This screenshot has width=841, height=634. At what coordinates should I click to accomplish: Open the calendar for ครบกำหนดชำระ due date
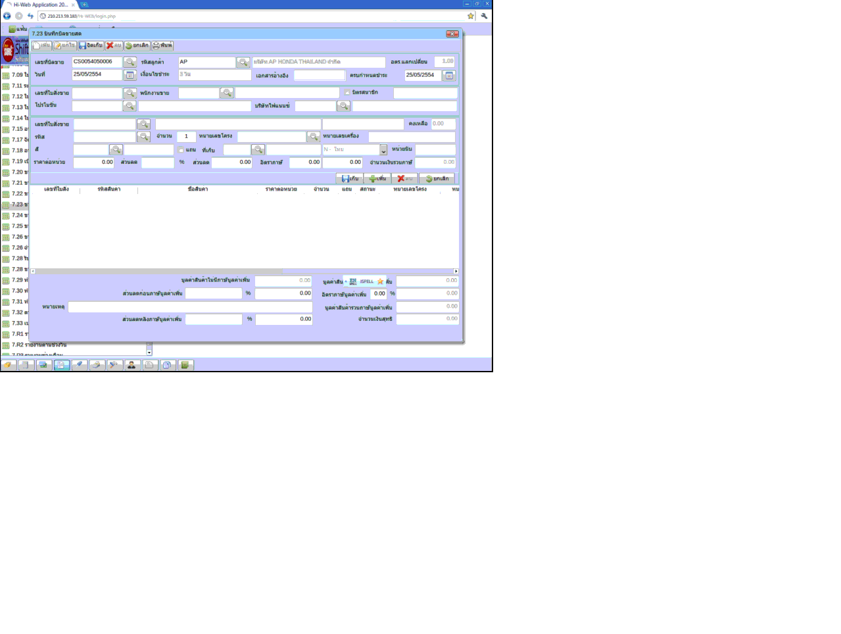click(449, 75)
